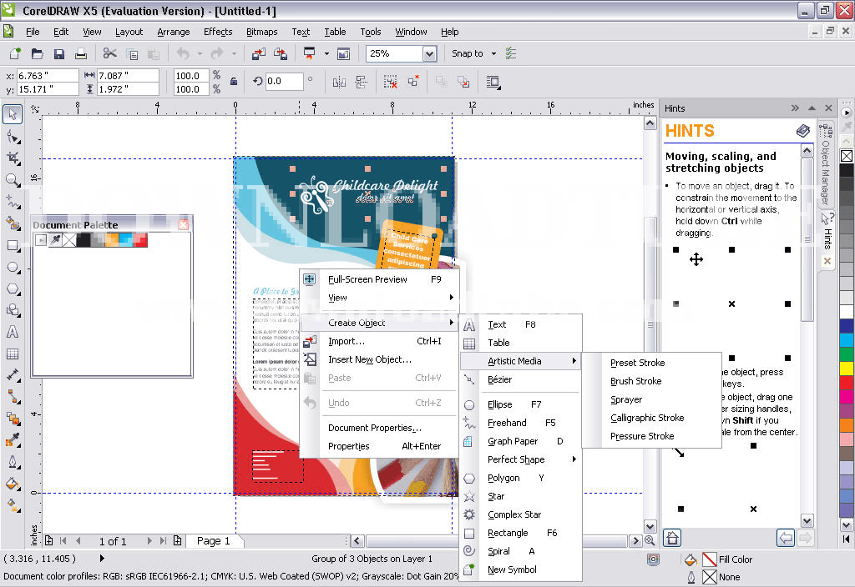Choose Sprayer from the Artistic Media submenu
Viewport: 855px width, 587px height.
[625, 399]
